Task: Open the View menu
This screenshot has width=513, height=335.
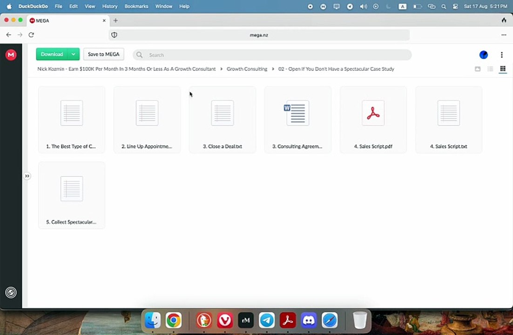Action: (x=90, y=6)
